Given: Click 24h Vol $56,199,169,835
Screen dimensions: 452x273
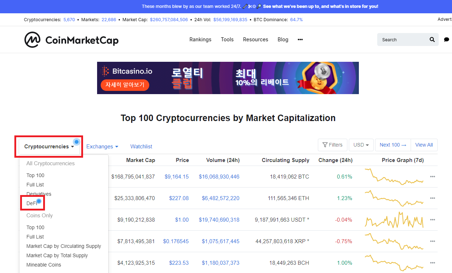Looking at the screenshot, I should click(x=230, y=20).
